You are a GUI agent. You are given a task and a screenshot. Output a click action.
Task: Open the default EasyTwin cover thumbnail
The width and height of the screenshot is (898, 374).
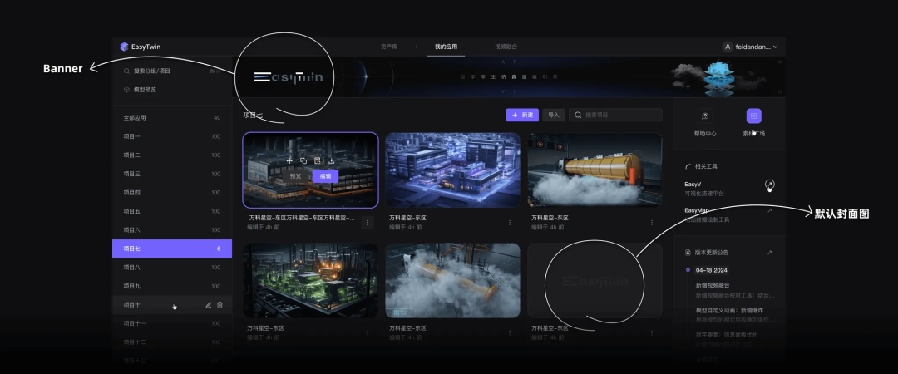595,281
